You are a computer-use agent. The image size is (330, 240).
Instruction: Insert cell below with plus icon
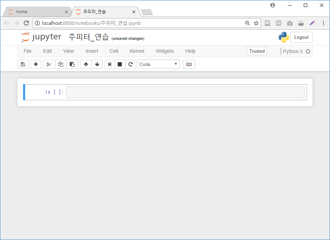(x=36, y=64)
